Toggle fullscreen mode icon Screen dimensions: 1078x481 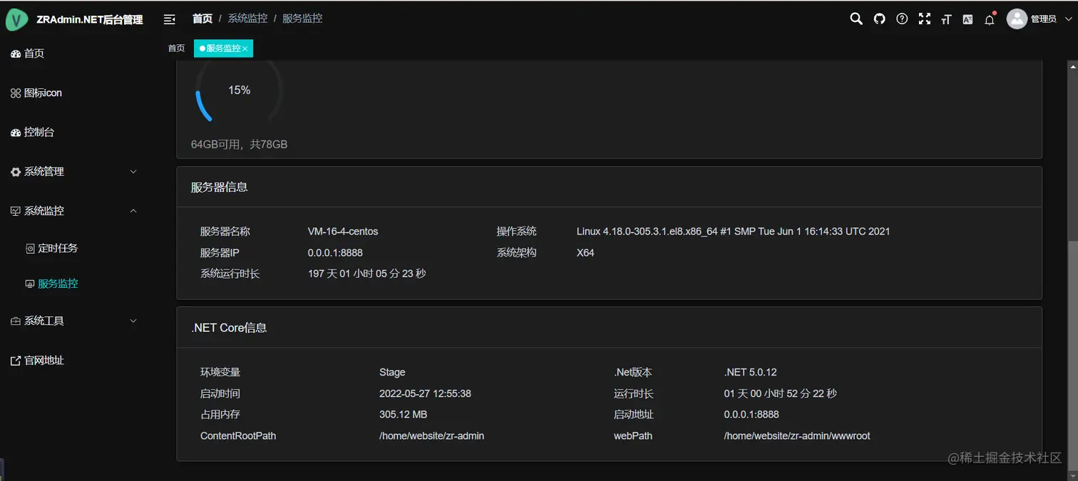925,19
